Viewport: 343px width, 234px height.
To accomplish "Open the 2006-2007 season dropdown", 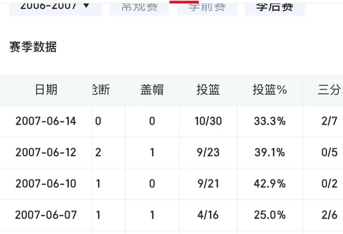I will tap(56, 8).
